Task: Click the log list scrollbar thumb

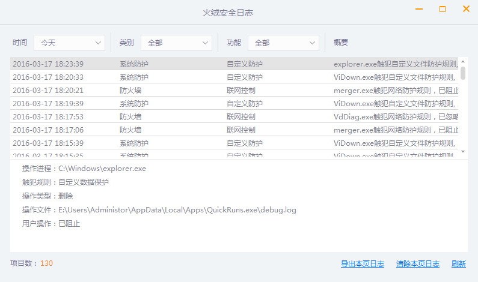Action: coord(463,73)
